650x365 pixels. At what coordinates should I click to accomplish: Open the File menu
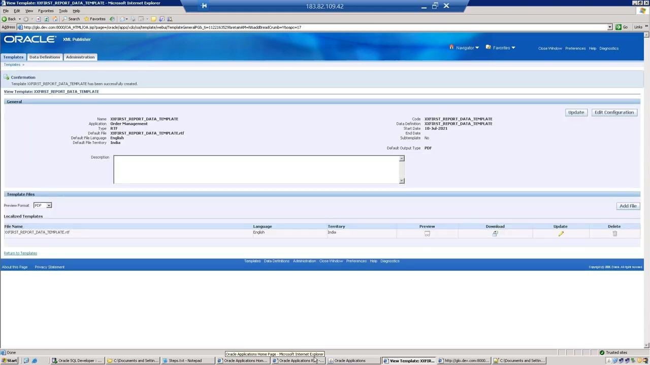coord(6,11)
